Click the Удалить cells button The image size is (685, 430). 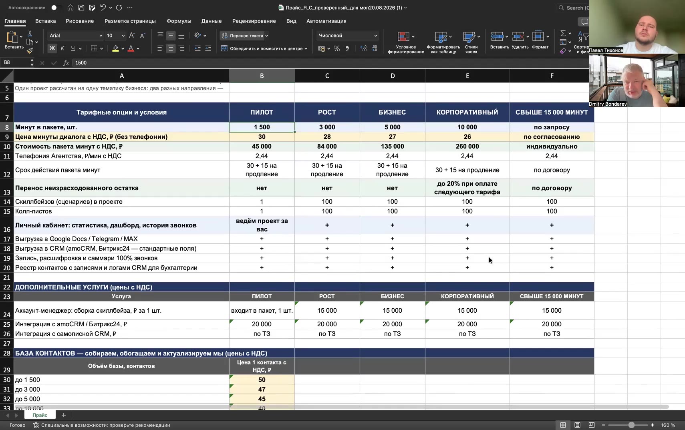point(520,40)
